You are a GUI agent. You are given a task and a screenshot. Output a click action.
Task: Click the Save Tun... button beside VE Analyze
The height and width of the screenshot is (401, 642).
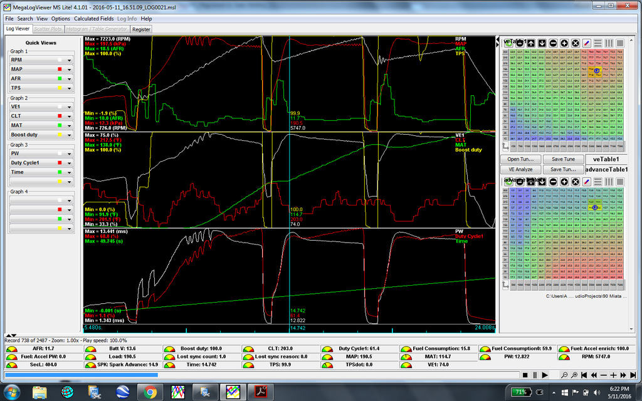tap(564, 169)
